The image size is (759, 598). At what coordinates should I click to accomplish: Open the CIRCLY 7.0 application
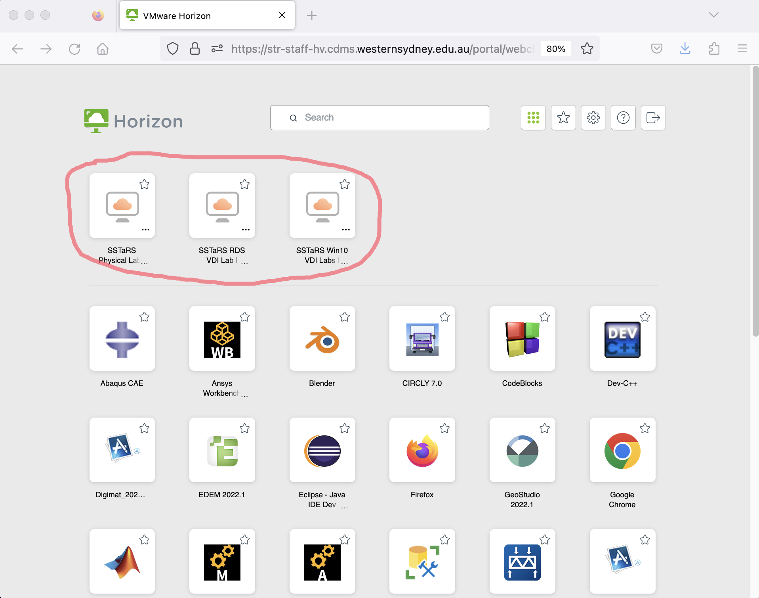(422, 339)
